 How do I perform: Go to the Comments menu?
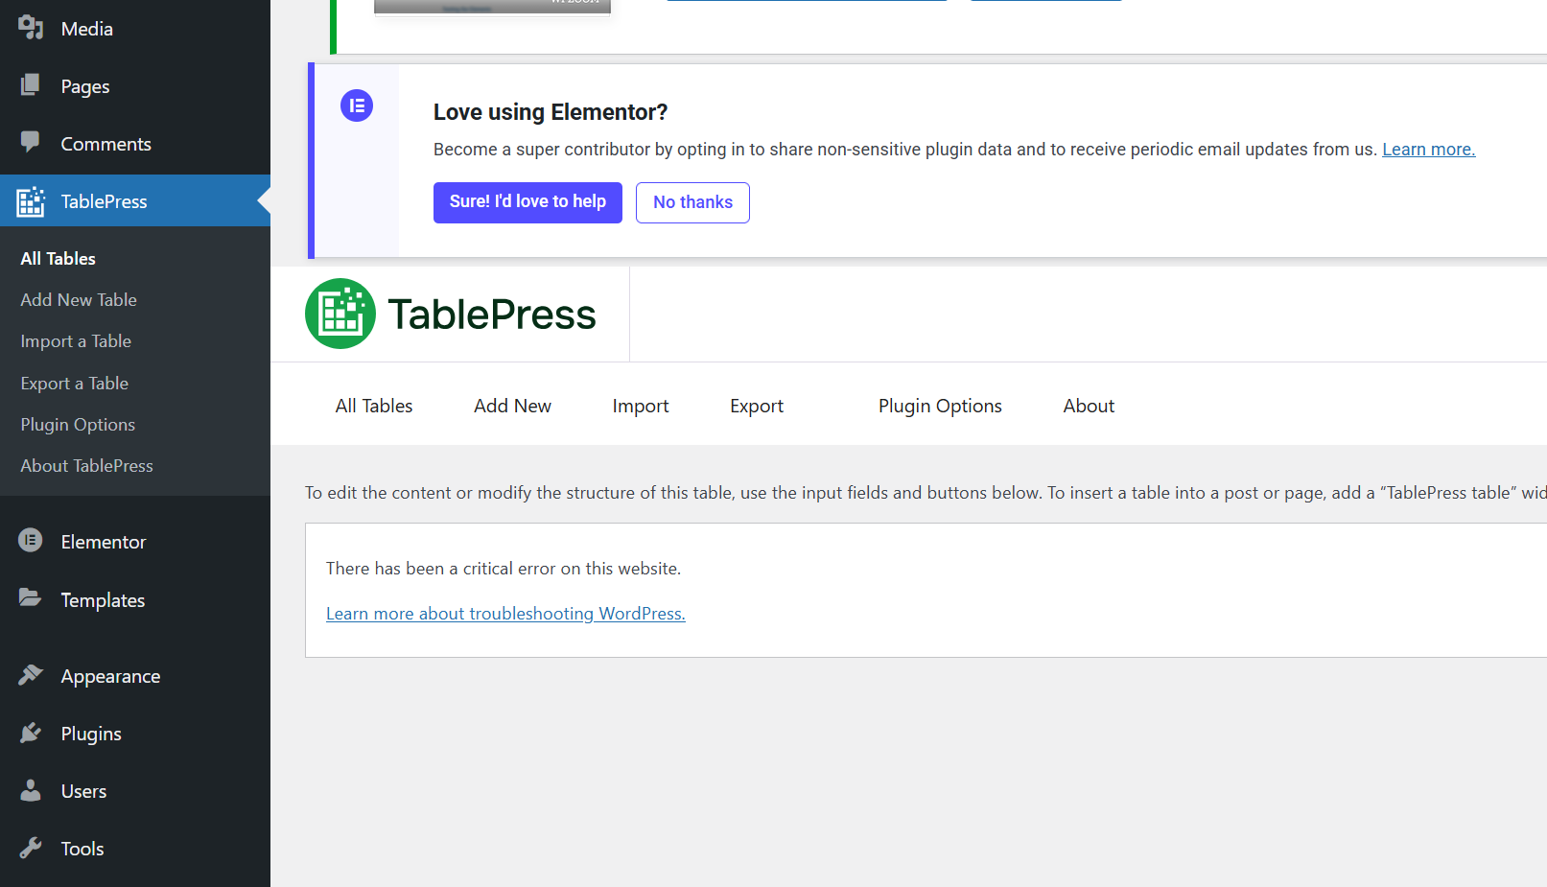pos(135,144)
